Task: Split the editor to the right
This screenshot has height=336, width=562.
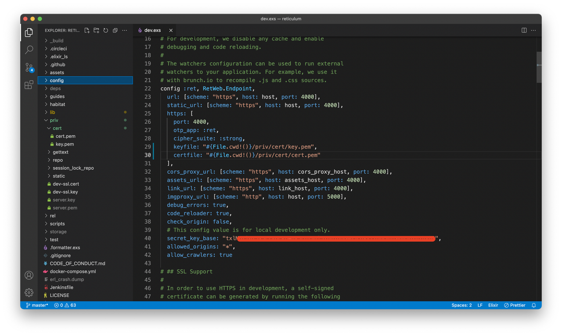Action: click(524, 30)
